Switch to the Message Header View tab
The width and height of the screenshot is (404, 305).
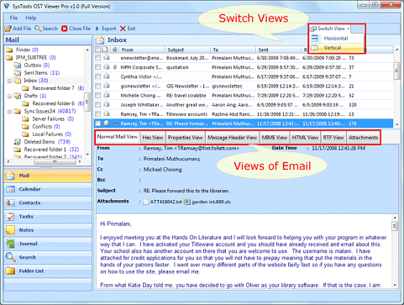click(x=232, y=138)
